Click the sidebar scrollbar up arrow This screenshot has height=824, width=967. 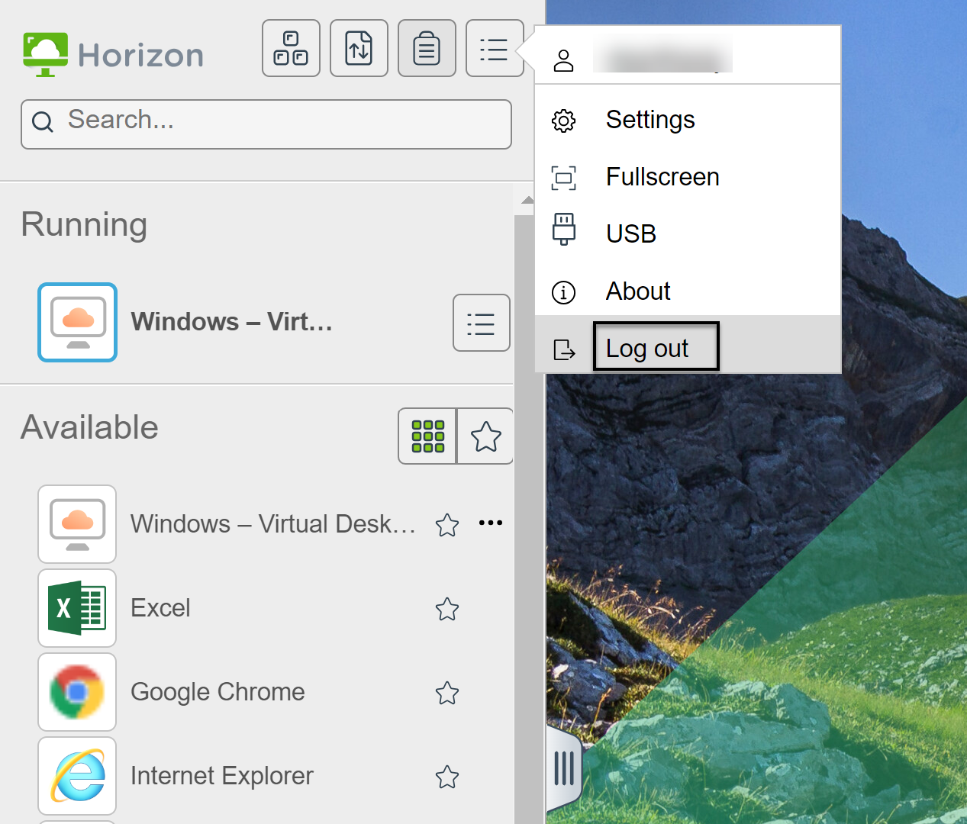point(527,200)
